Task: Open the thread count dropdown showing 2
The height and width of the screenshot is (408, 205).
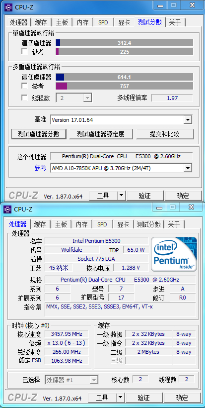Action: pyautogui.click(x=73, y=98)
